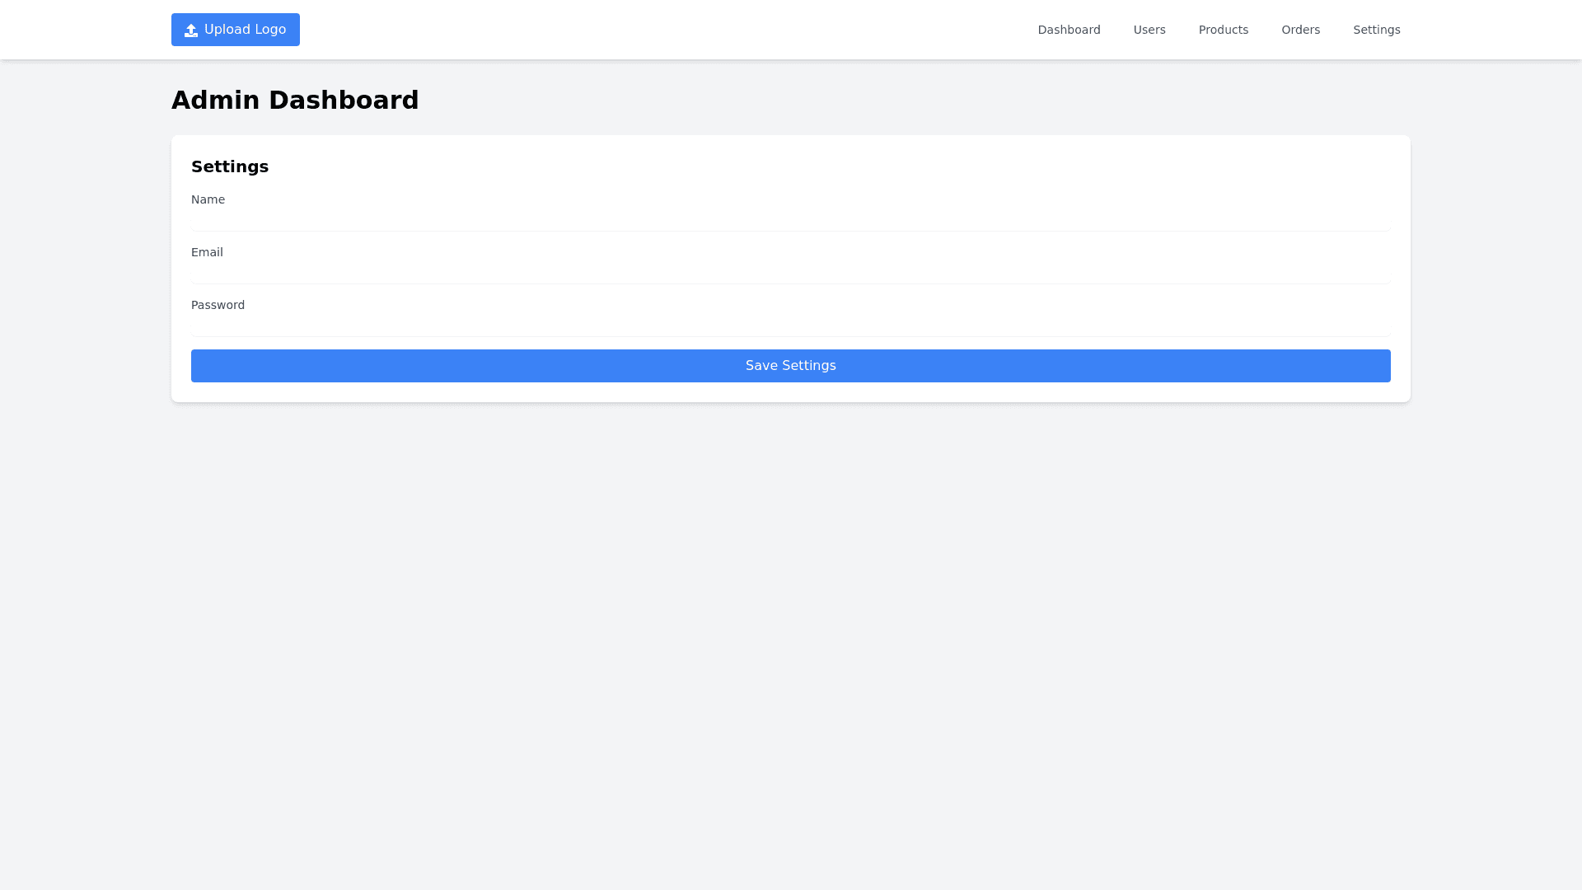Open the Dashboard nav link

tap(1069, 30)
